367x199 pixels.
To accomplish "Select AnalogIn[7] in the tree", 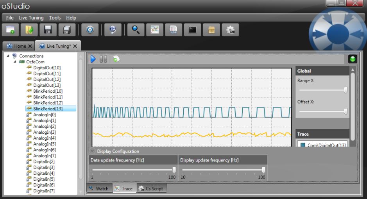I will (x=45, y=156).
